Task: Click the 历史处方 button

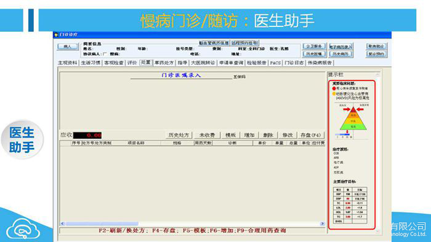Action: [179, 135]
